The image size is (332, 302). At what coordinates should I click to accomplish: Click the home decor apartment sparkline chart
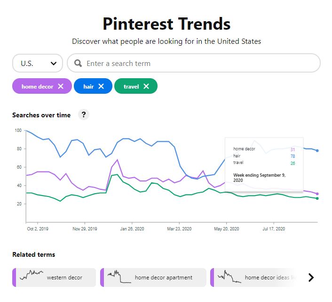coord(119,278)
